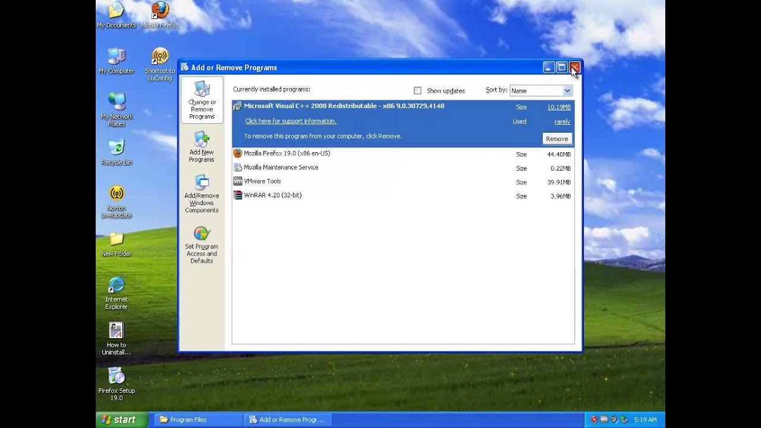Click Microsoft Visual C++ 2008 Redistributable title
761x428 pixels.
coord(344,106)
